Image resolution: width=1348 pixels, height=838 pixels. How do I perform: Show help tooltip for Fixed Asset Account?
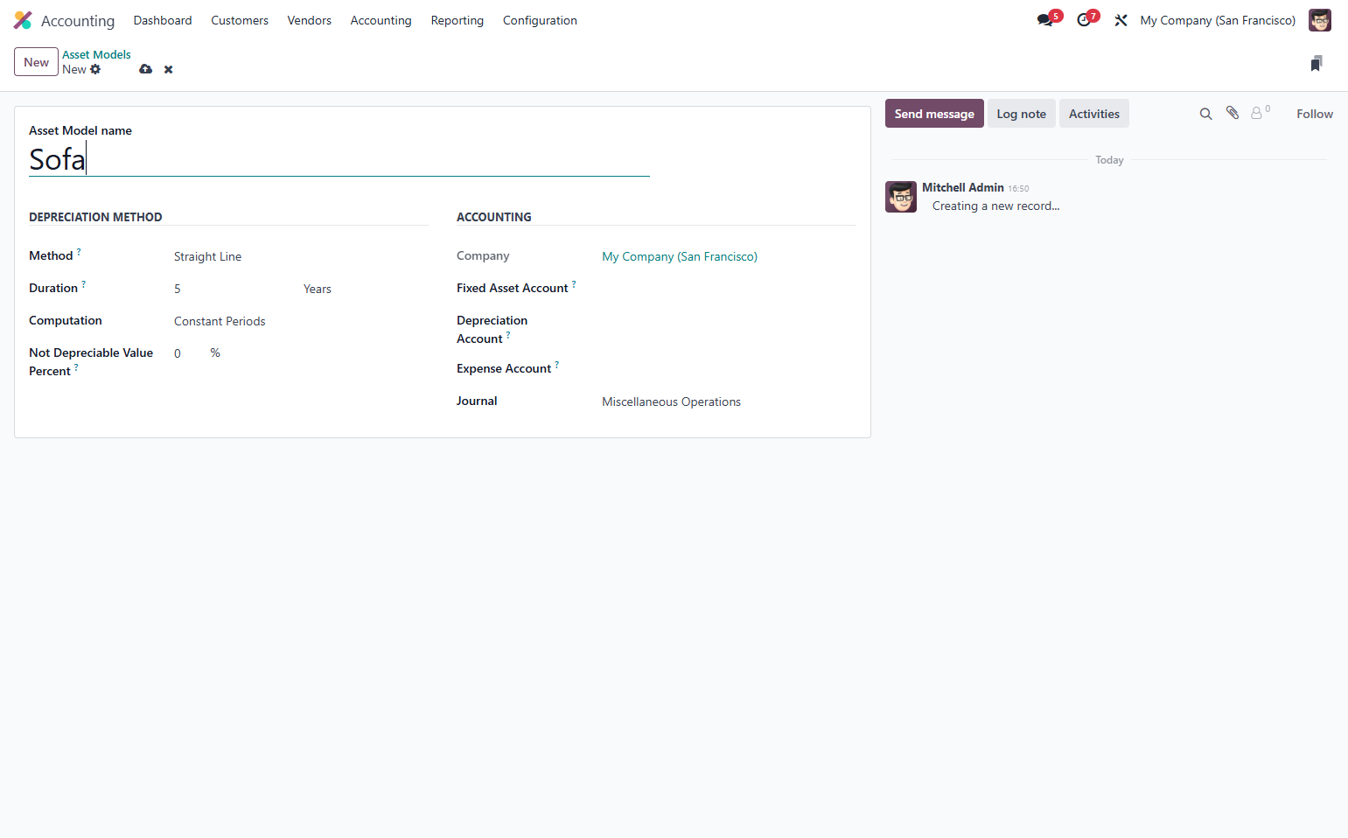pyautogui.click(x=574, y=284)
